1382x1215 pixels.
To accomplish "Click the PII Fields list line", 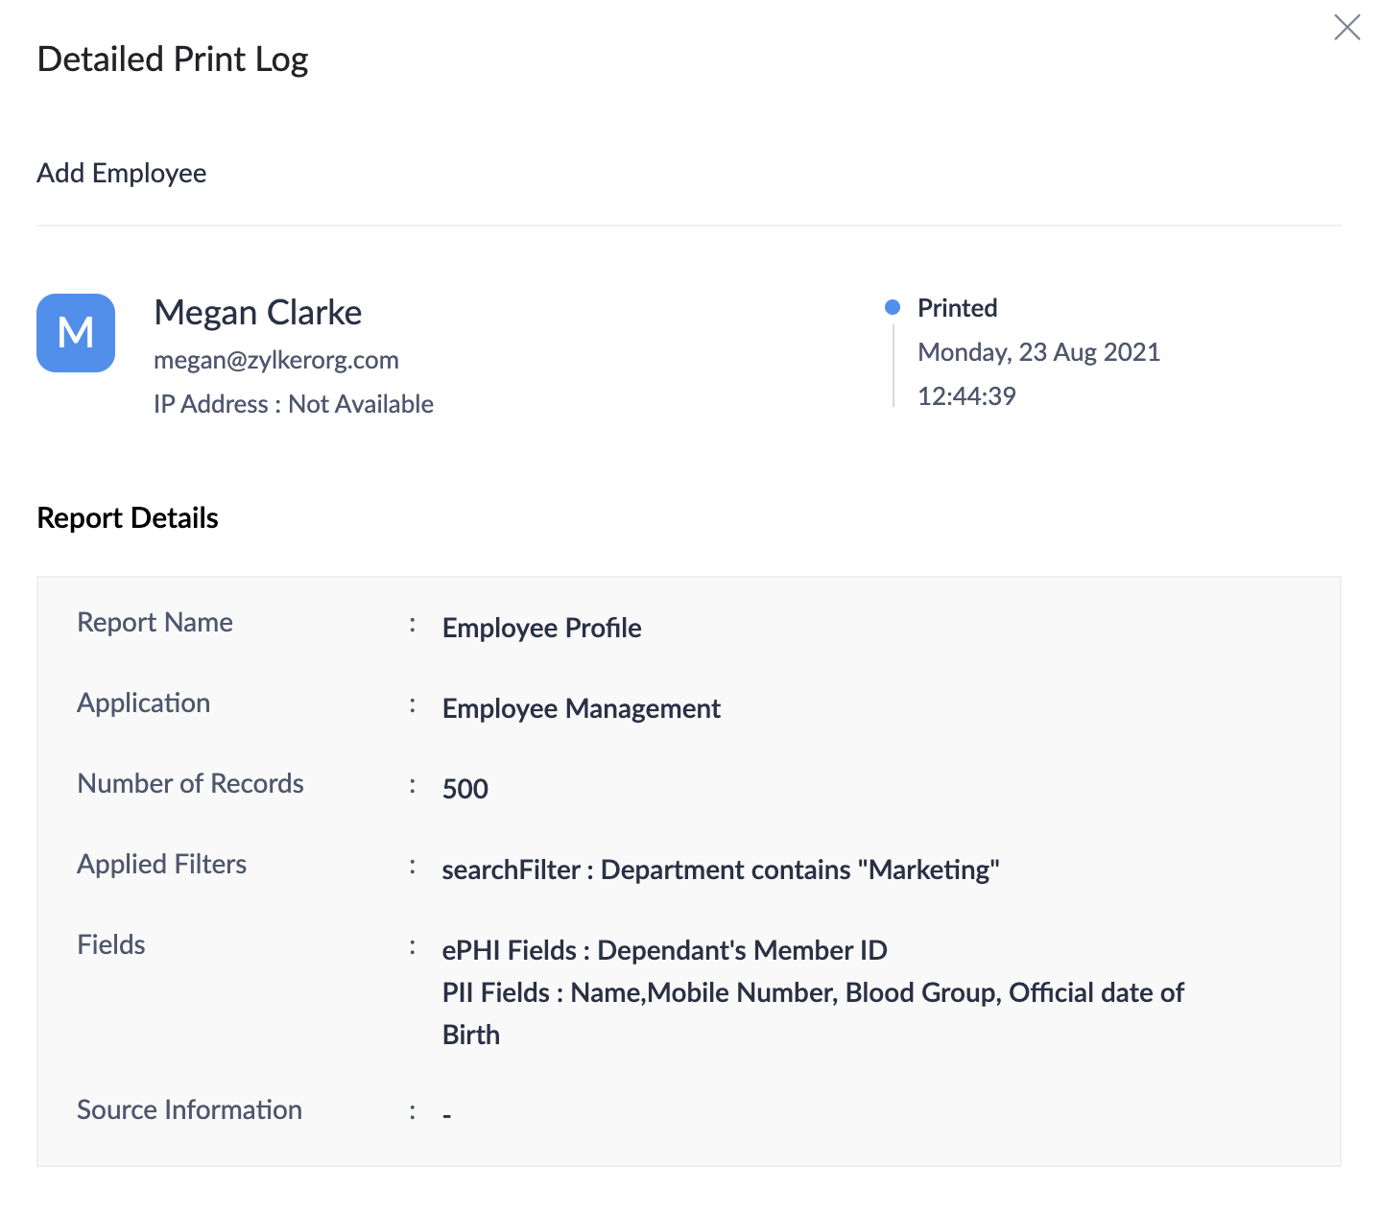I will [813, 992].
